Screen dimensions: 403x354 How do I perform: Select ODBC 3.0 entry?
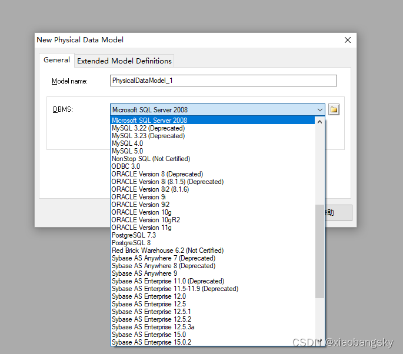(212, 166)
